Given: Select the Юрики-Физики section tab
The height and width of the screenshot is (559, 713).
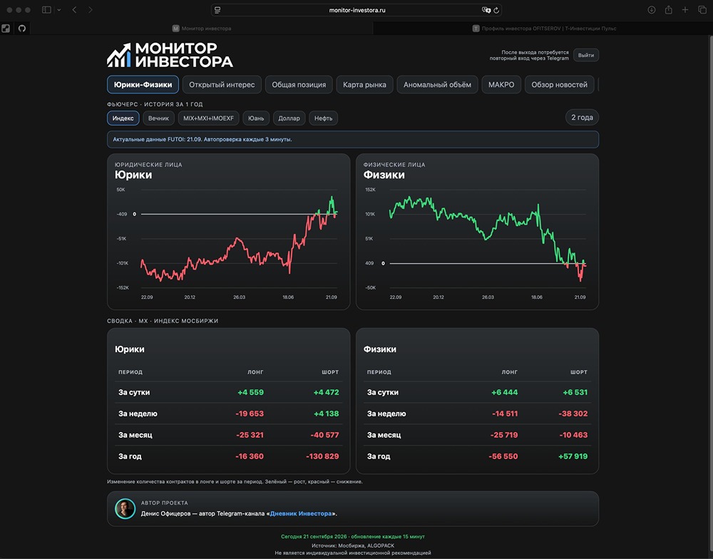Looking at the screenshot, I should (x=143, y=85).
